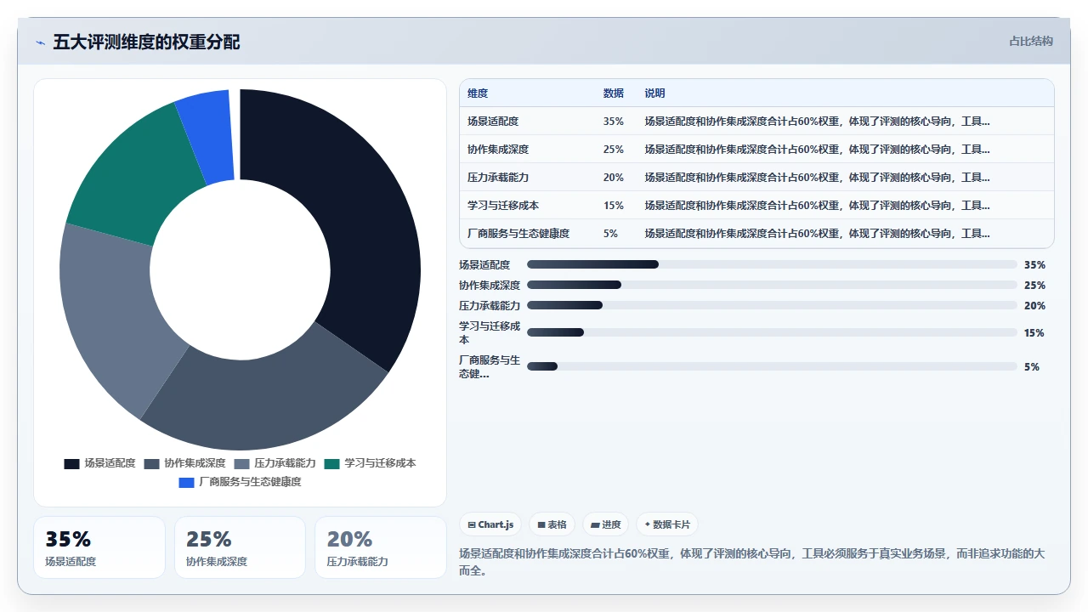Select the 表格 tag chip
This screenshot has width=1088, height=612.
point(552,524)
